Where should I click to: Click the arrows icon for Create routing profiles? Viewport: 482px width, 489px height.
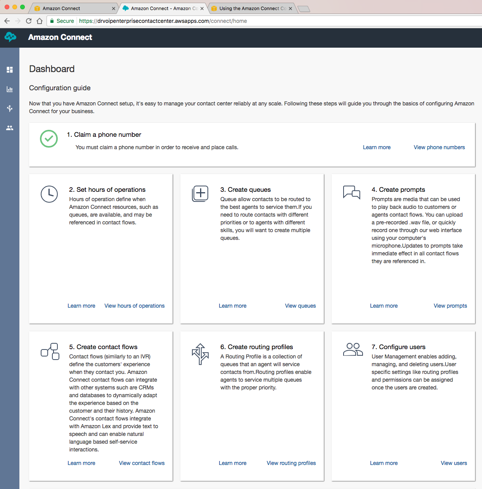coord(200,354)
